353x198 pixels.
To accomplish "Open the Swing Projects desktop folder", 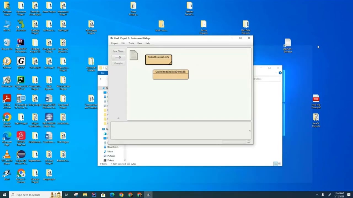I will tap(204, 27).
